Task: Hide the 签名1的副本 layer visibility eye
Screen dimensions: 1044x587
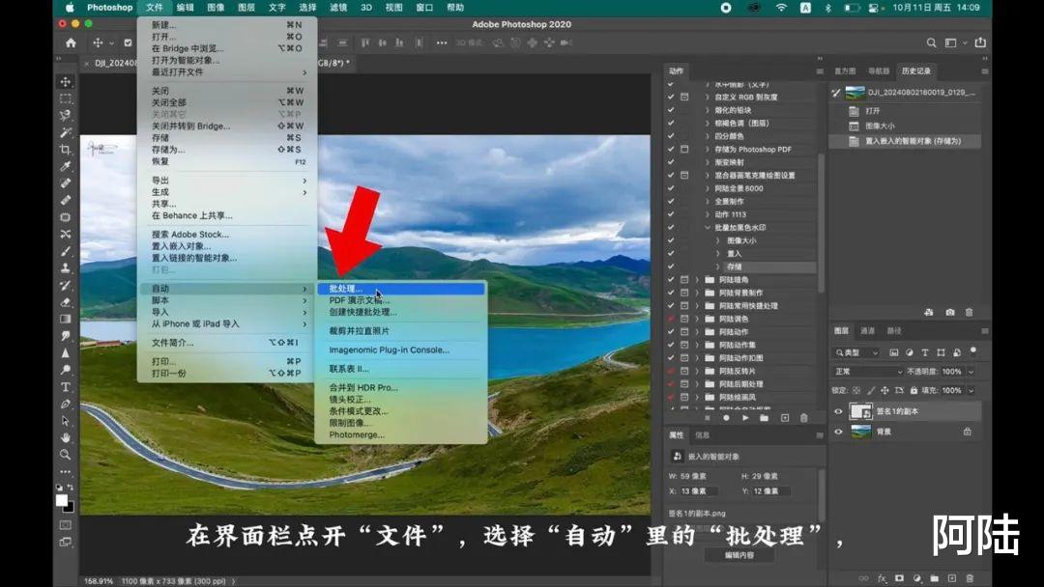Action: tap(838, 411)
